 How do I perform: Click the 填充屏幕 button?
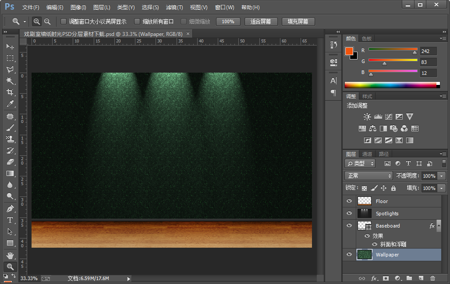point(298,21)
